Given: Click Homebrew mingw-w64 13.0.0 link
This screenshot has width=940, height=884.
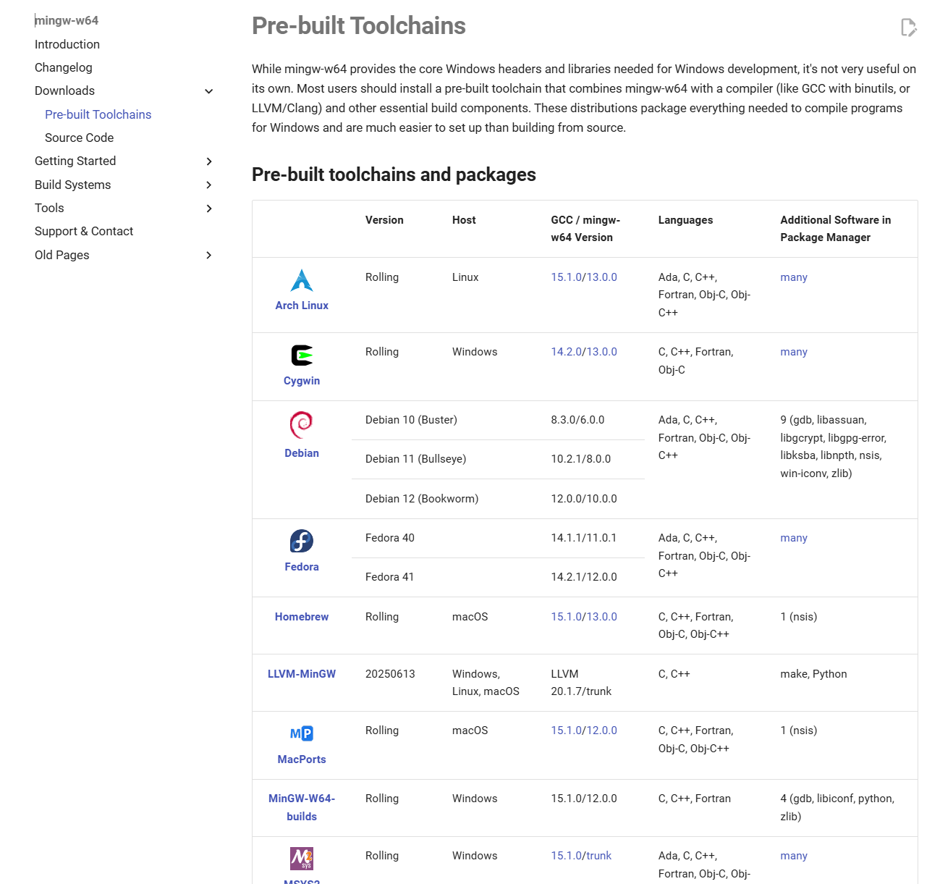Looking at the screenshot, I should tap(602, 617).
